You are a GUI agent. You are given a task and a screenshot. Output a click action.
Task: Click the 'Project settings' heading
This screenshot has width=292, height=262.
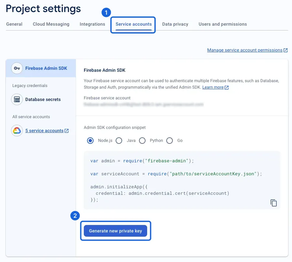point(43,9)
